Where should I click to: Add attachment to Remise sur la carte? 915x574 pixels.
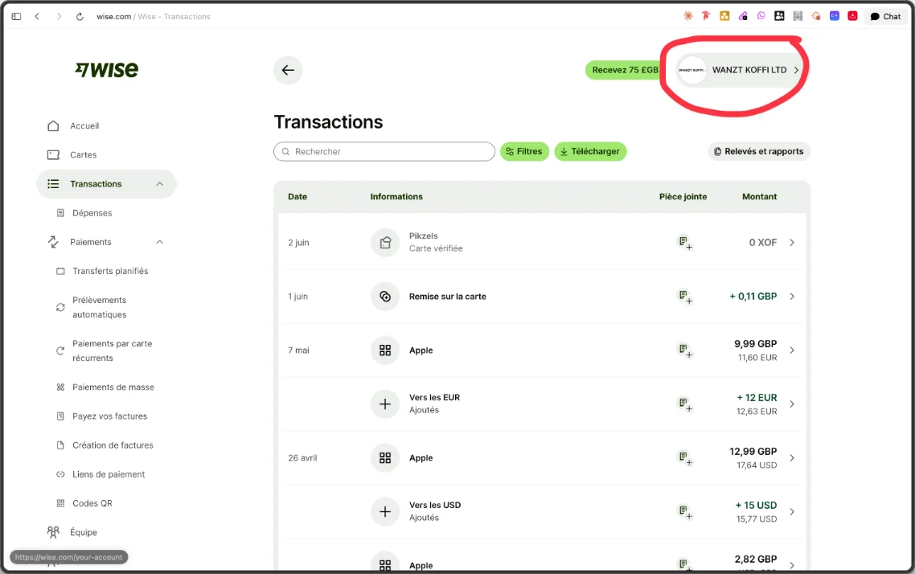point(684,297)
